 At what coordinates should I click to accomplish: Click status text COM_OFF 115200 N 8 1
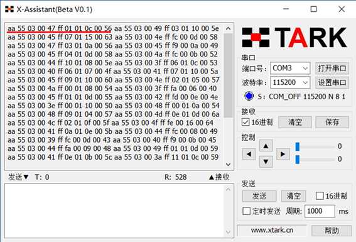(x=307, y=97)
